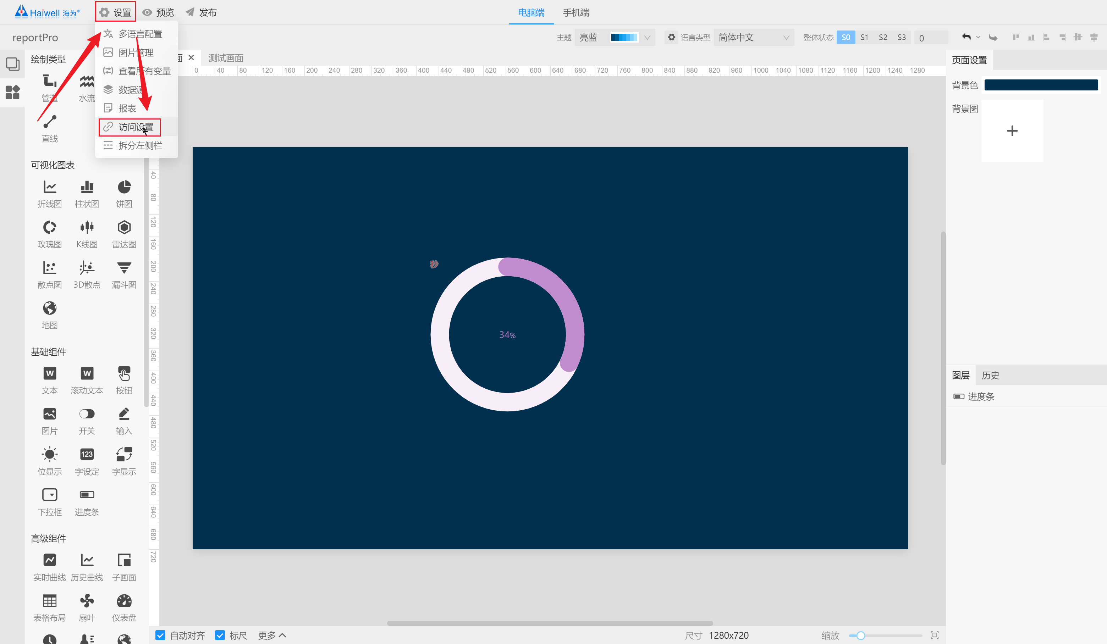Screen dimensions: 1107x644
Task: Open the 设置 settings menu
Action: click(116, 12)
